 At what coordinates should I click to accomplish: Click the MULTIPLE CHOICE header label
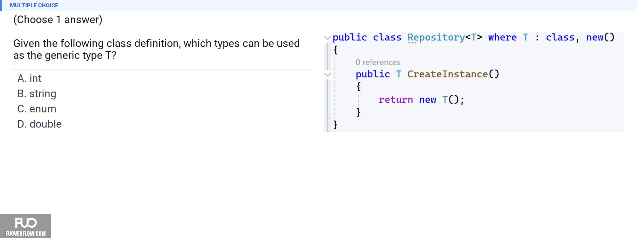pos(34,5)
